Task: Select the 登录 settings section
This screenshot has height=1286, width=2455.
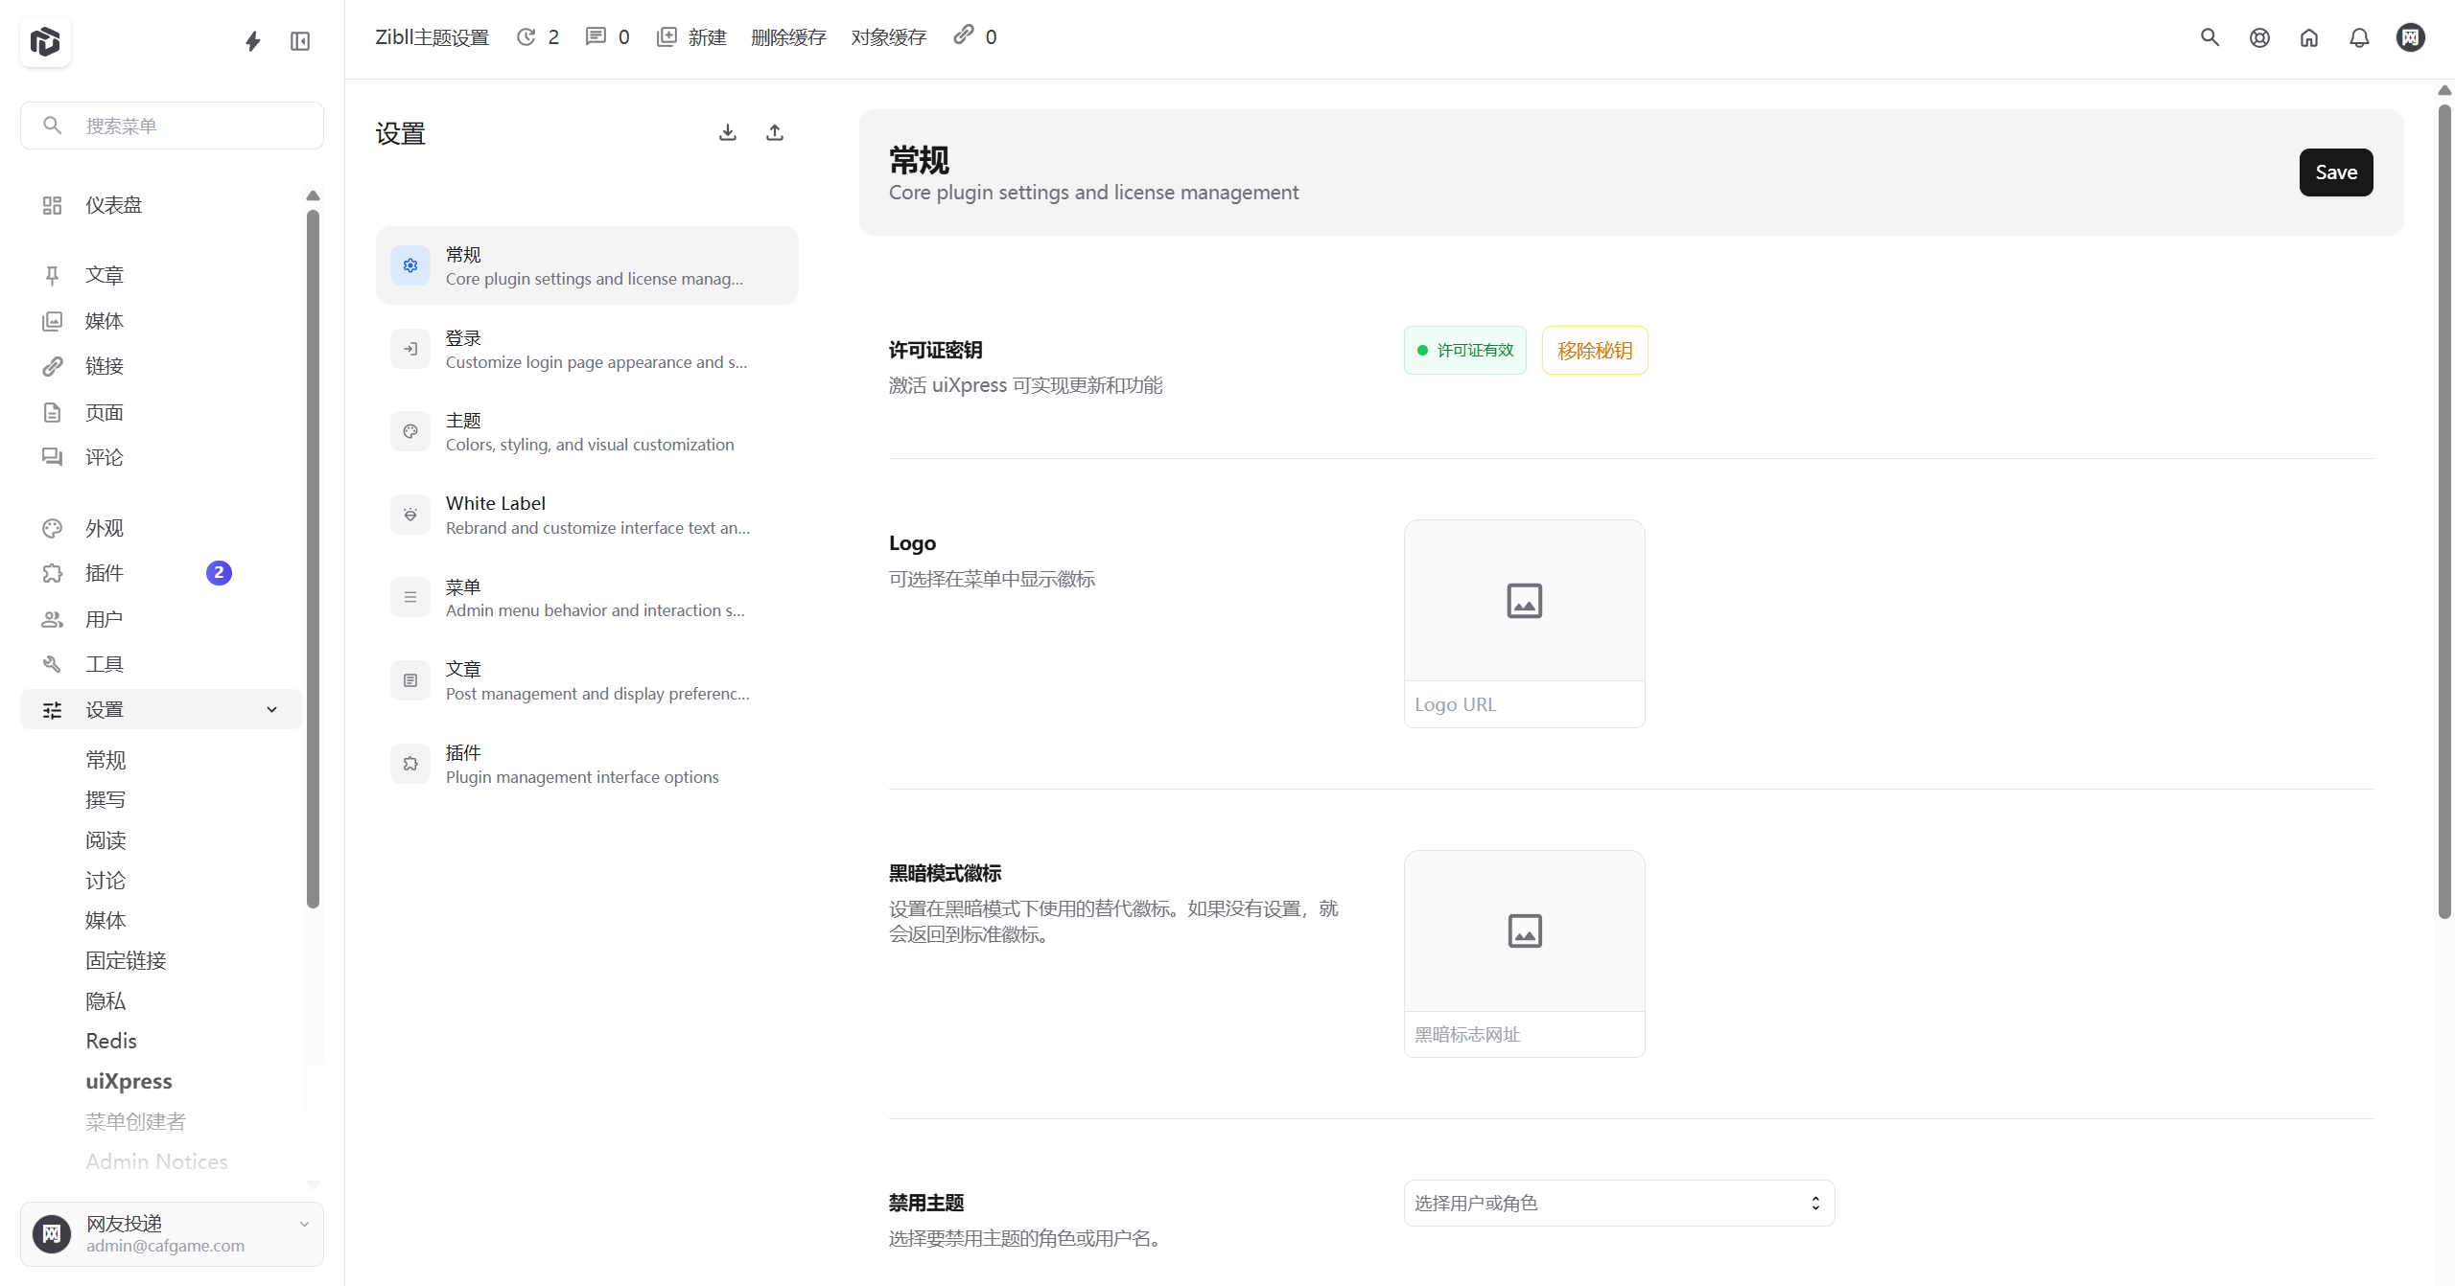Action: pos(587,349)
